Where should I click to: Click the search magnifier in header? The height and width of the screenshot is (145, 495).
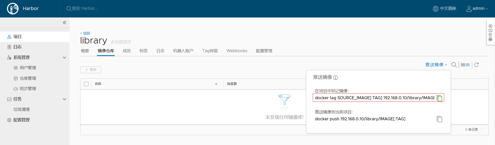pos(69,8)
